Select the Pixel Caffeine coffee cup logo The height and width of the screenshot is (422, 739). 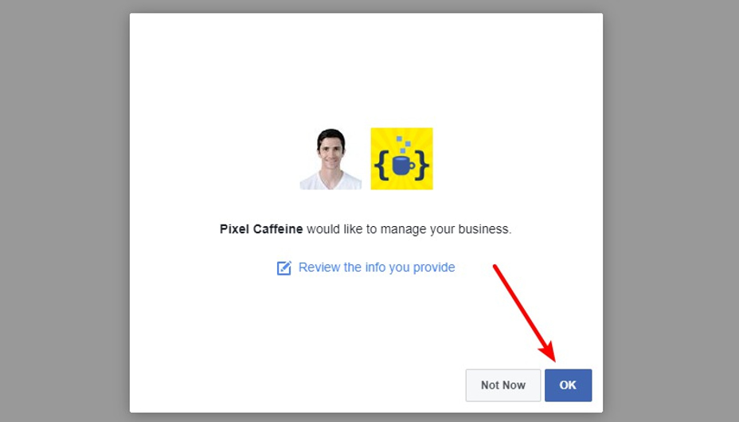[401, 158]
